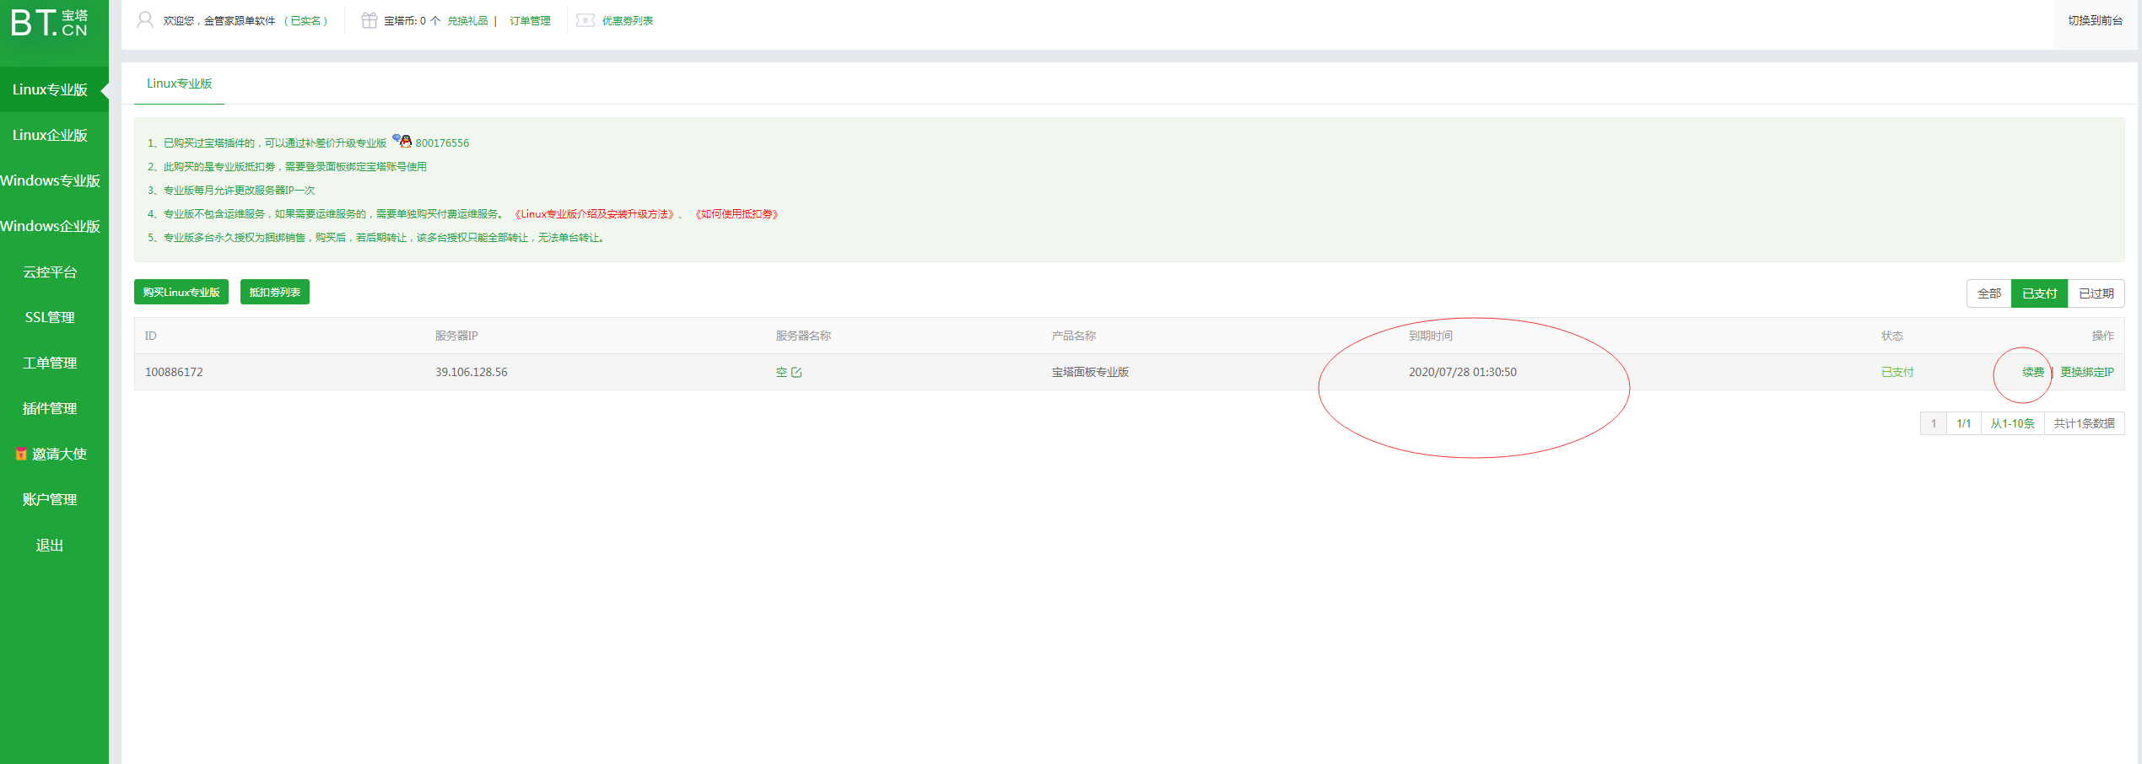Filter orders by 已过期
2142x764 pixels.
tap(2096, 293)
